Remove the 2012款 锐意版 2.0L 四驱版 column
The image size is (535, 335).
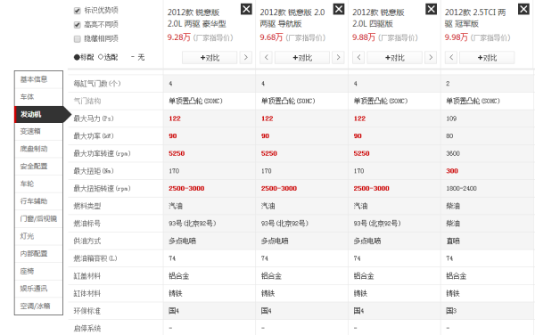(x=432, y=9)
